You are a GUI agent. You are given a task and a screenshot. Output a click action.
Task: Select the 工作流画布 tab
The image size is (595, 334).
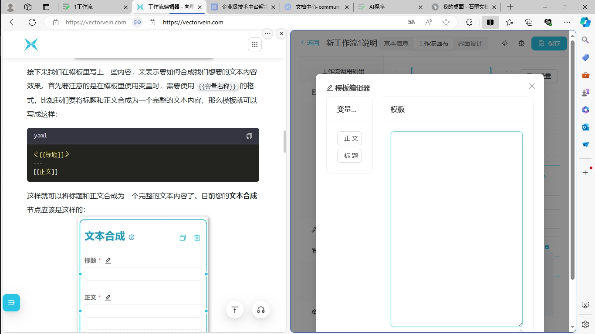(x=433, y=43)
